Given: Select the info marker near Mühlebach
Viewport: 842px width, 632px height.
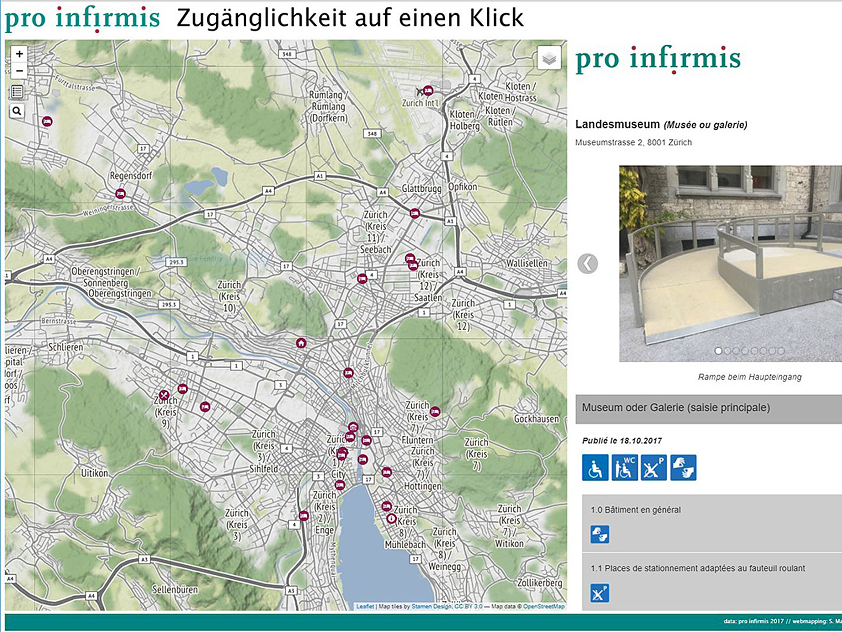Looking at the screenshot, I should pos(391,519).
